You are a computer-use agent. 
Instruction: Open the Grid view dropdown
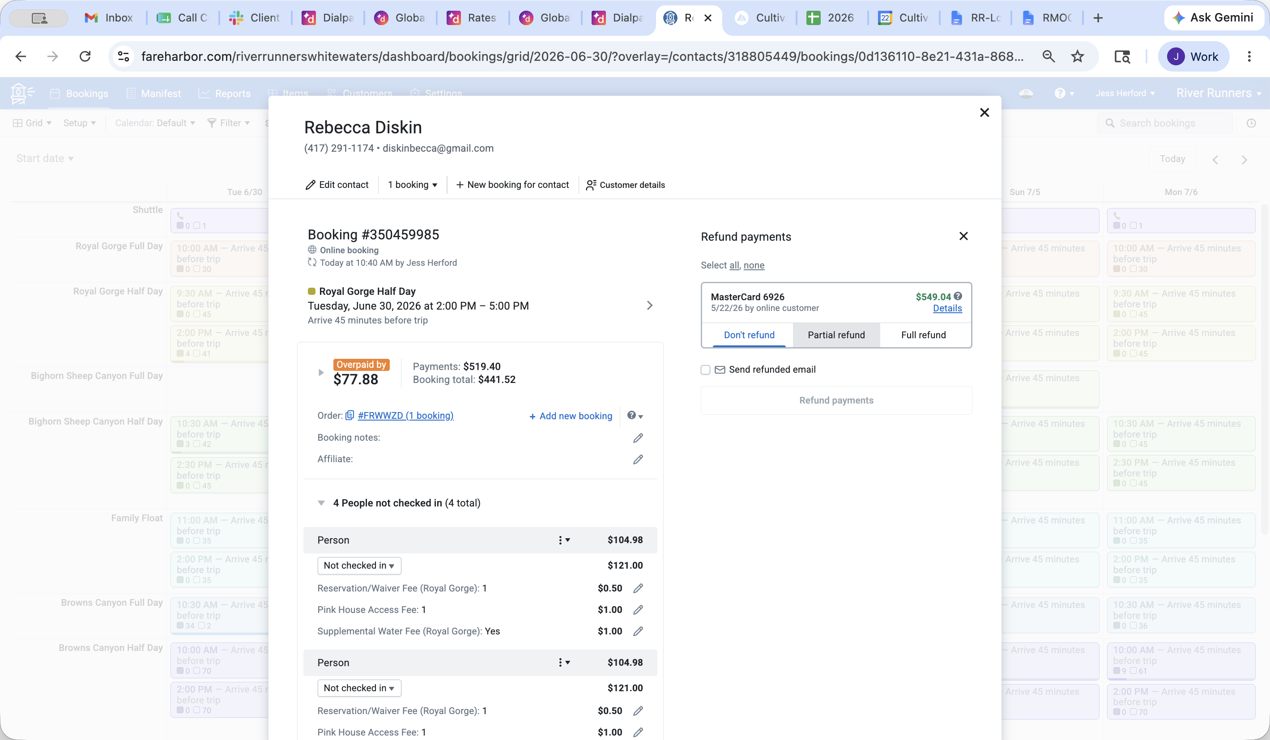click(x=32, y=123)
